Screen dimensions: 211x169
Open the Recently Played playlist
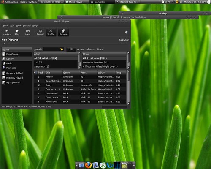point(17,78)
